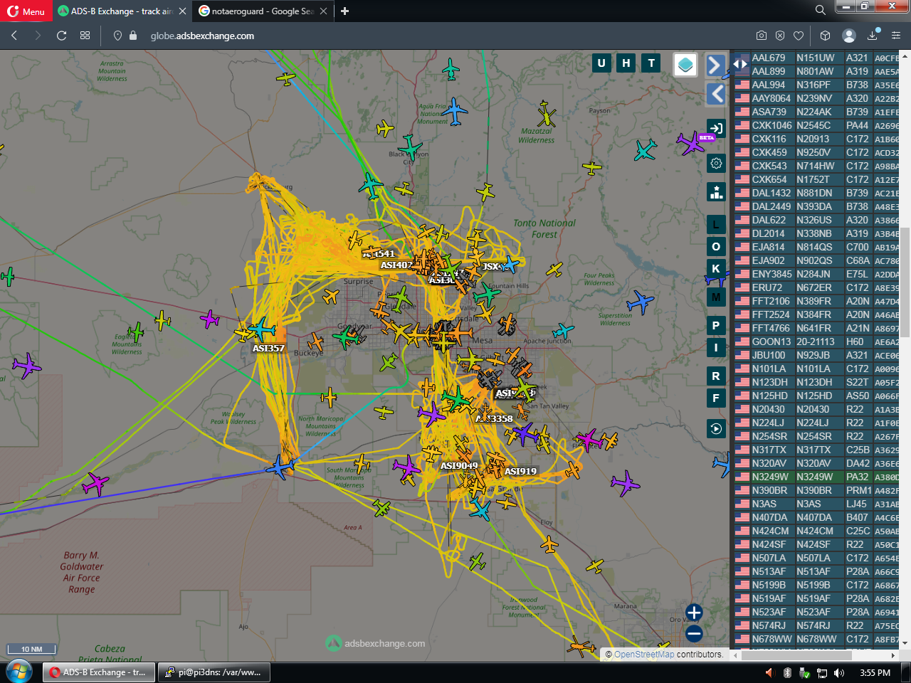Toggle the O map button

tap(716, 247)
